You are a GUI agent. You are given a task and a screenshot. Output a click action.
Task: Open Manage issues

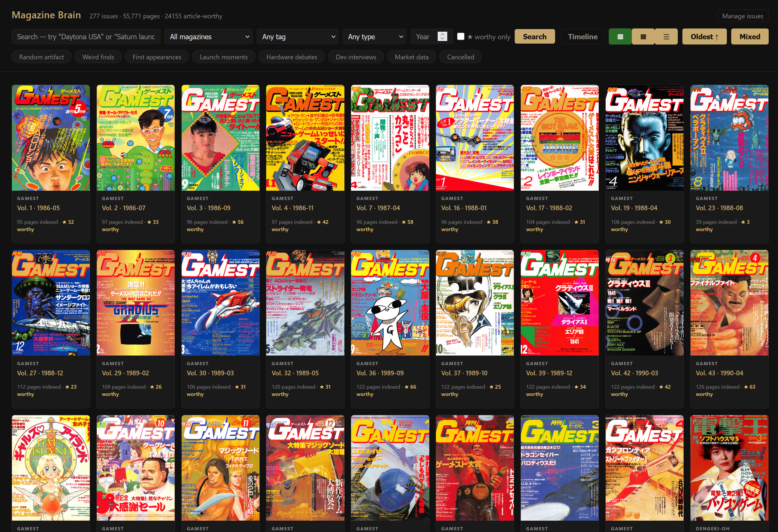coord(742,16)
